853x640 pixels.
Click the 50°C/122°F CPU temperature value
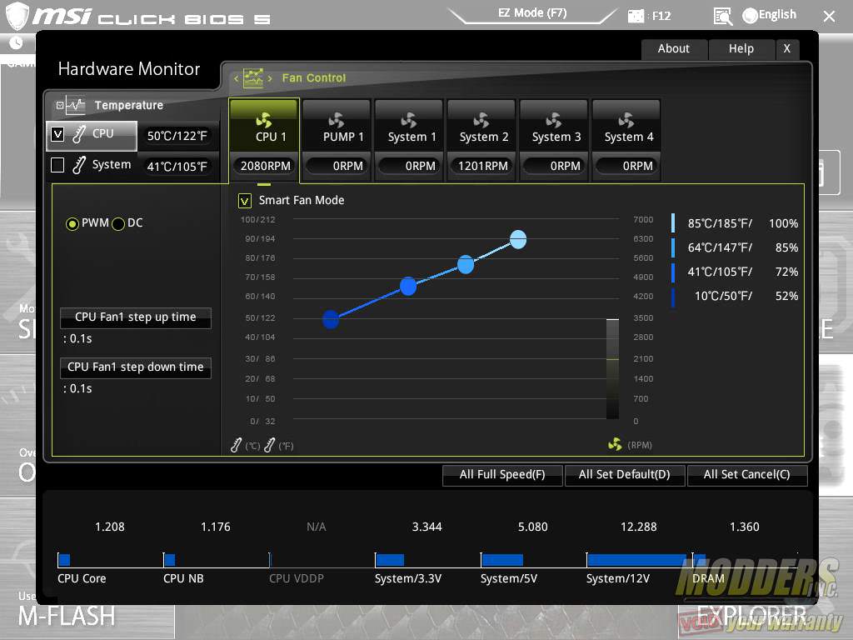(177, 136)
